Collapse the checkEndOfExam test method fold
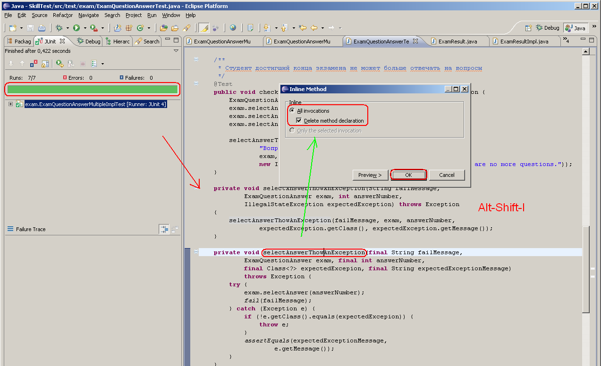This screenshot has height=366, width=601. [195, 83]
